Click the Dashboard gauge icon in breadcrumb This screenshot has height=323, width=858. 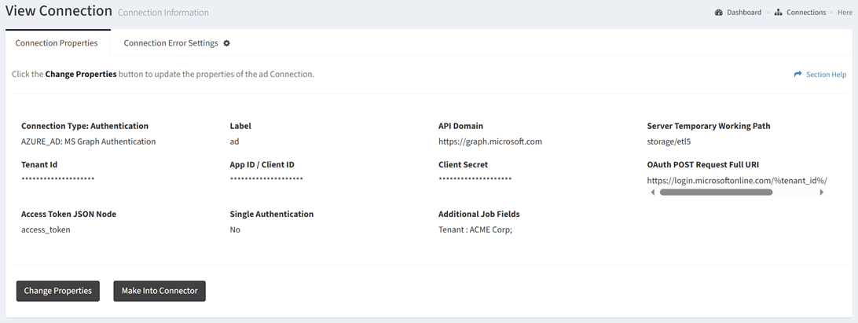tap(719, 13)
